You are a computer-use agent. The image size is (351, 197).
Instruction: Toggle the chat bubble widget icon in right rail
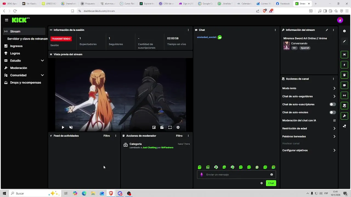coord(344,85)
